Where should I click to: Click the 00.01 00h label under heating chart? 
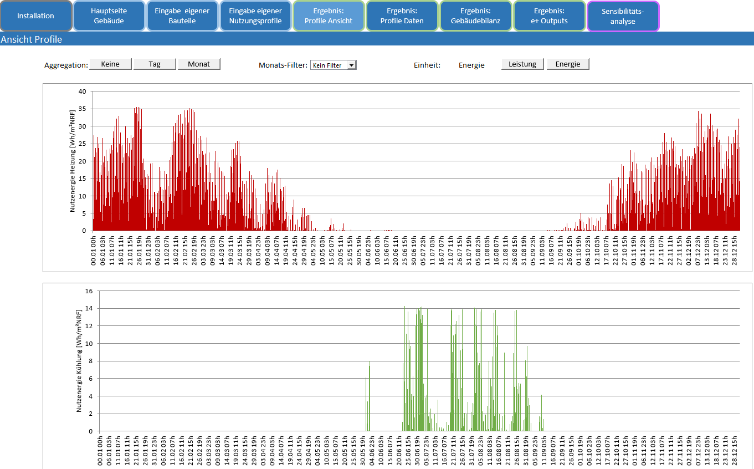94,250
